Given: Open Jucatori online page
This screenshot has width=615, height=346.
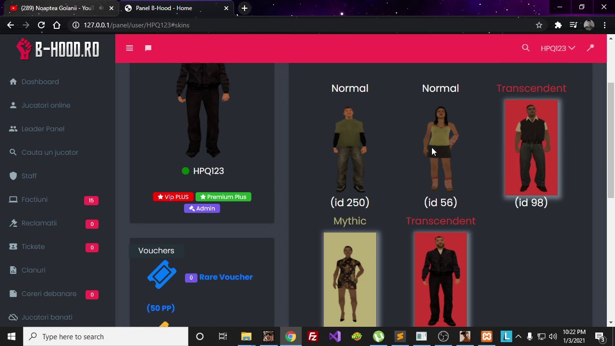Looking at the screenshot, I should pyautogui.click(x=46, y=105).
